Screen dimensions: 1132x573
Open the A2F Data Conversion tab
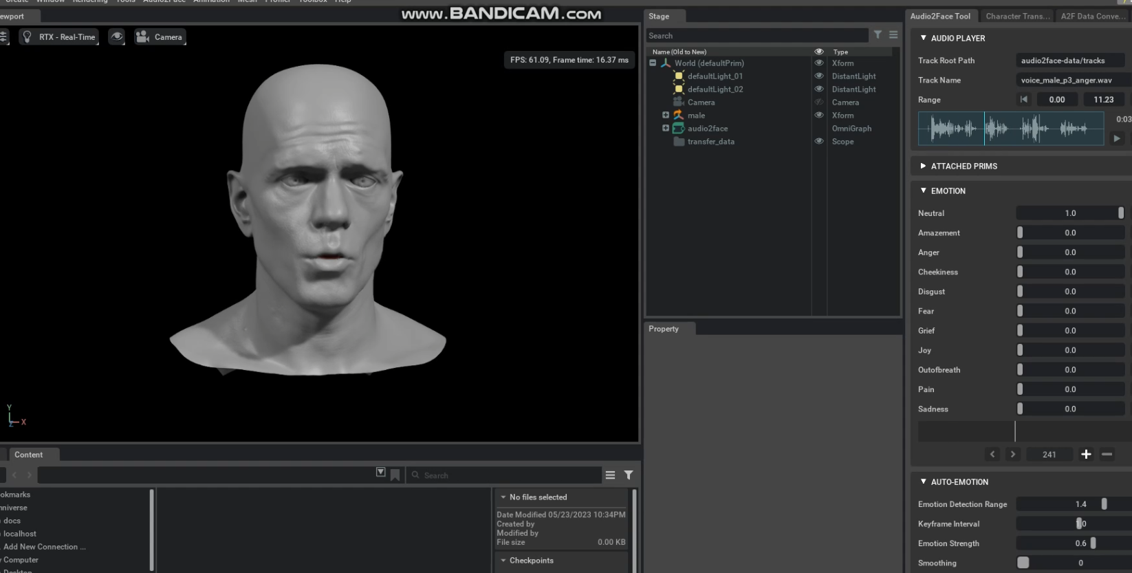tap(1092, 16)
